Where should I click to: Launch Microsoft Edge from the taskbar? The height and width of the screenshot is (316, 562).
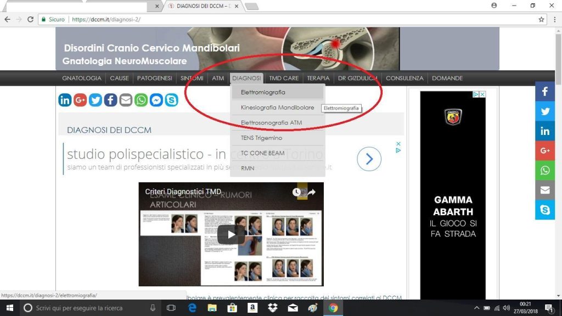192,308
